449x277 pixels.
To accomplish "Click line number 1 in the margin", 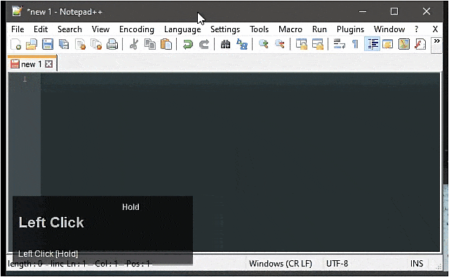I will 25,79.
